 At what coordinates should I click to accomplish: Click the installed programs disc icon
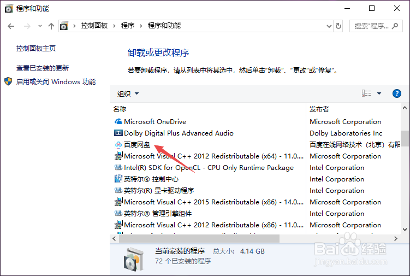pos(134,260)
